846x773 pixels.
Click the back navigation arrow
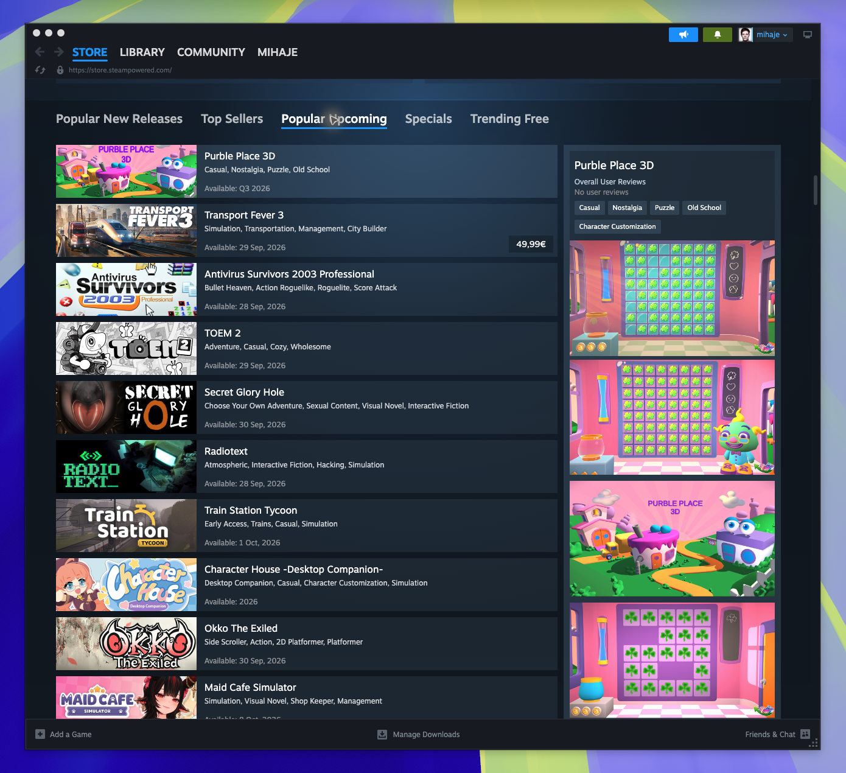tap(40, 52)
